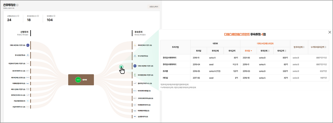Sort by 현 투자단계 column

299,47
